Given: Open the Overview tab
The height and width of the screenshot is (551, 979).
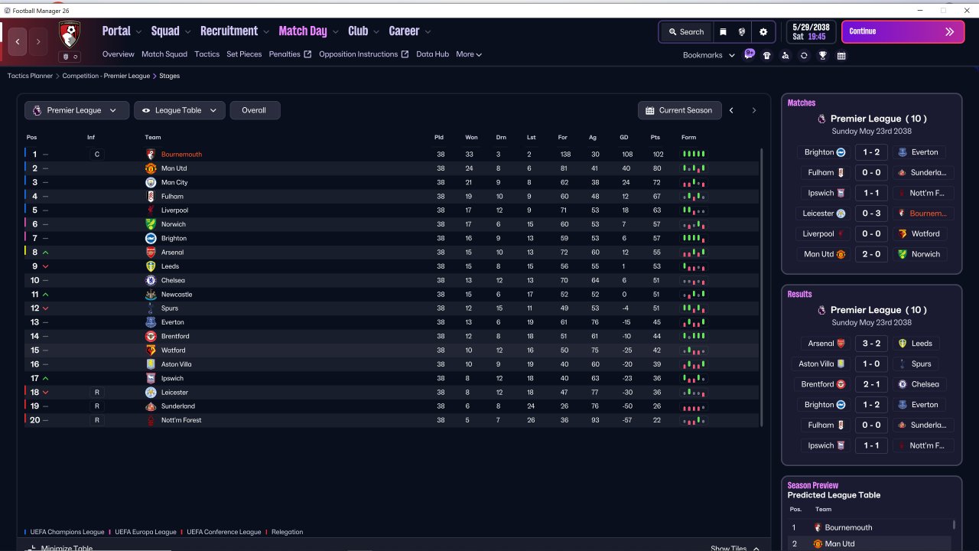Looking at the screenshot, I should (x=119, y=54).
